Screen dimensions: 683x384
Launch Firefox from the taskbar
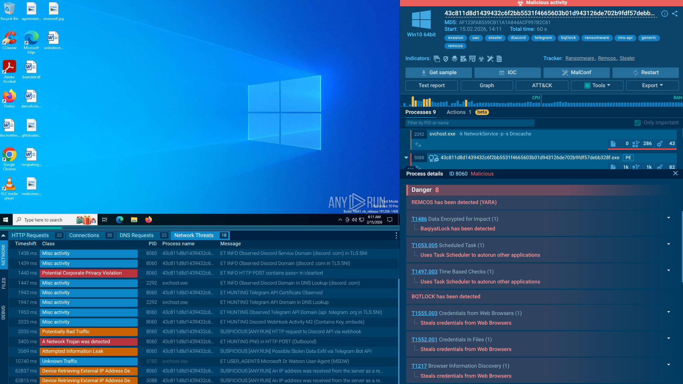148,220
